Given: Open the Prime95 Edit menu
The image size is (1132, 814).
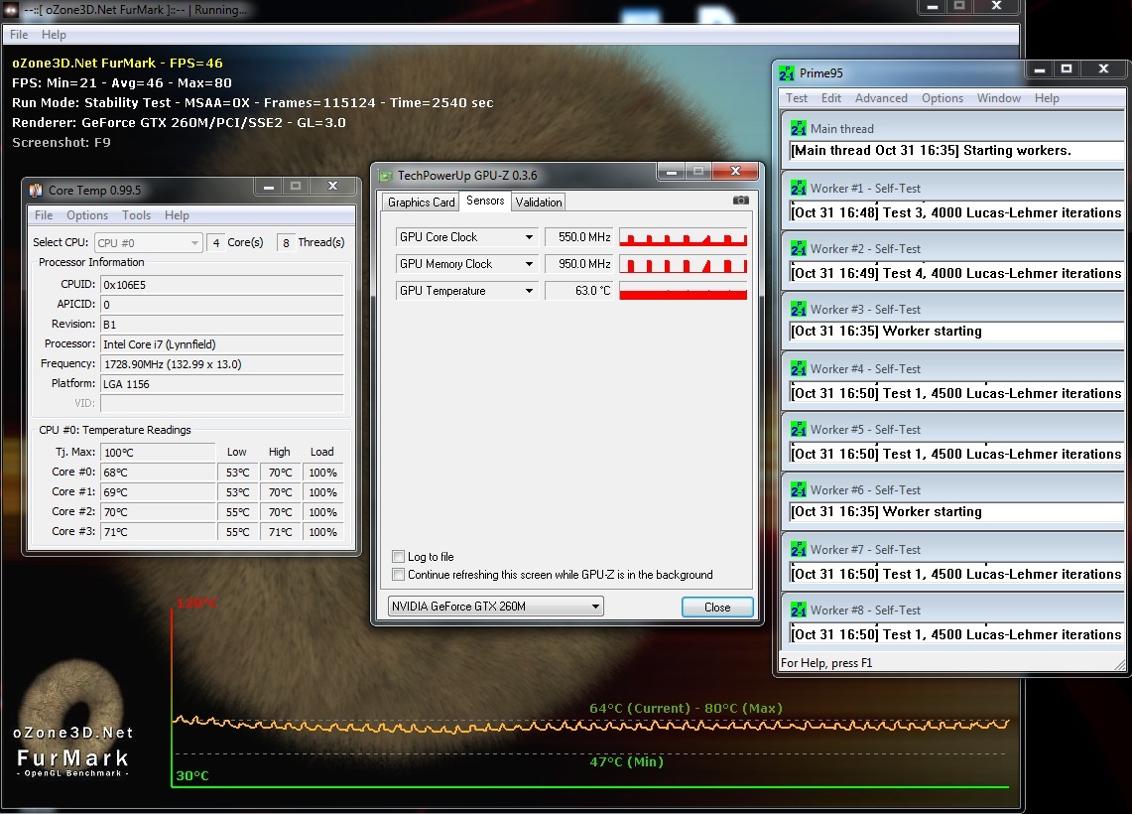Looking at the screenshot, I should (x=831, y=98).
